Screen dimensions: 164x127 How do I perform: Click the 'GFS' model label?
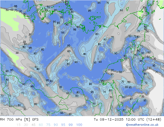35,119
